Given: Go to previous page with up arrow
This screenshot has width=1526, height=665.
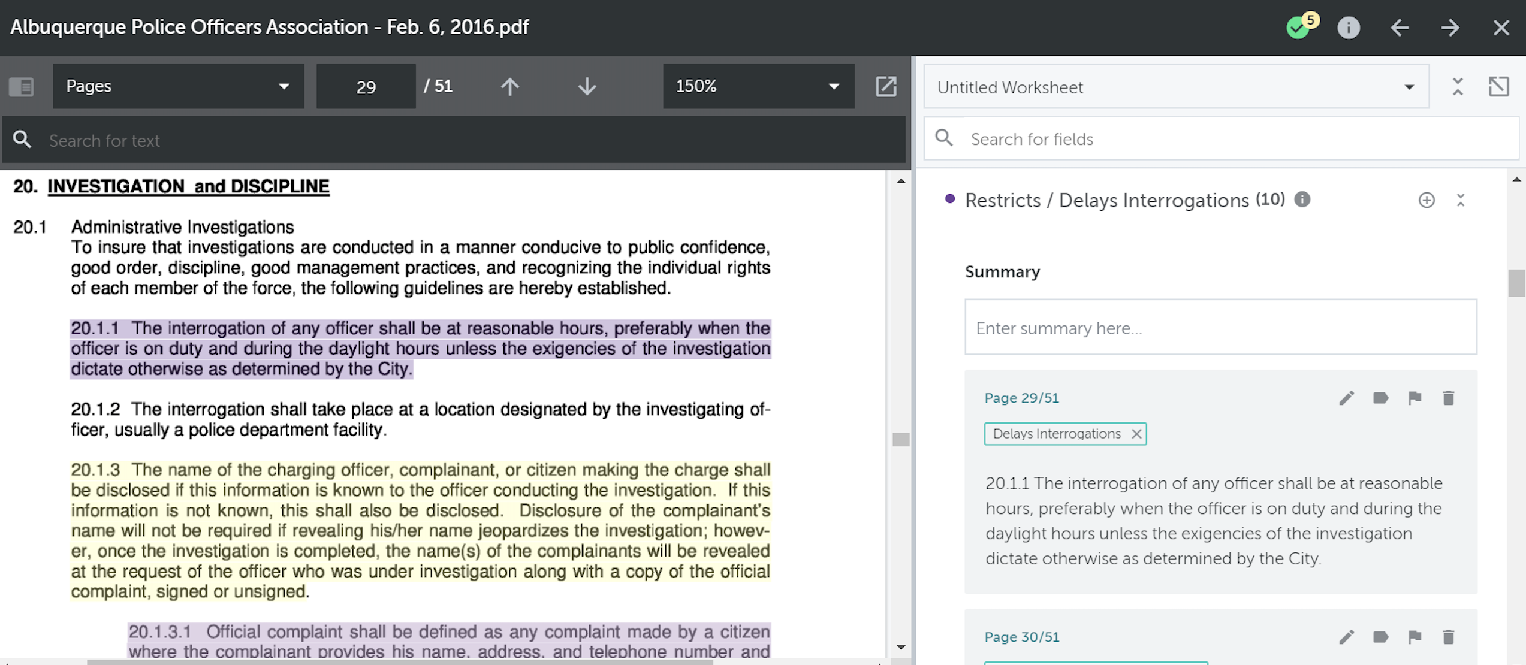Looking at the screenshot, I should pos(509,87).
